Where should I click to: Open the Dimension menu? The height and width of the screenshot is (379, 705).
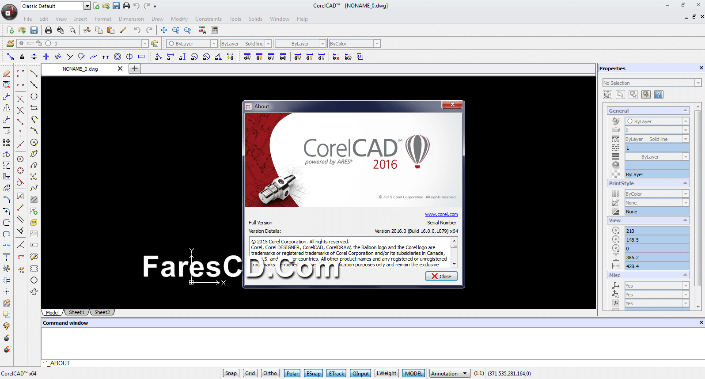pos(131,19)
